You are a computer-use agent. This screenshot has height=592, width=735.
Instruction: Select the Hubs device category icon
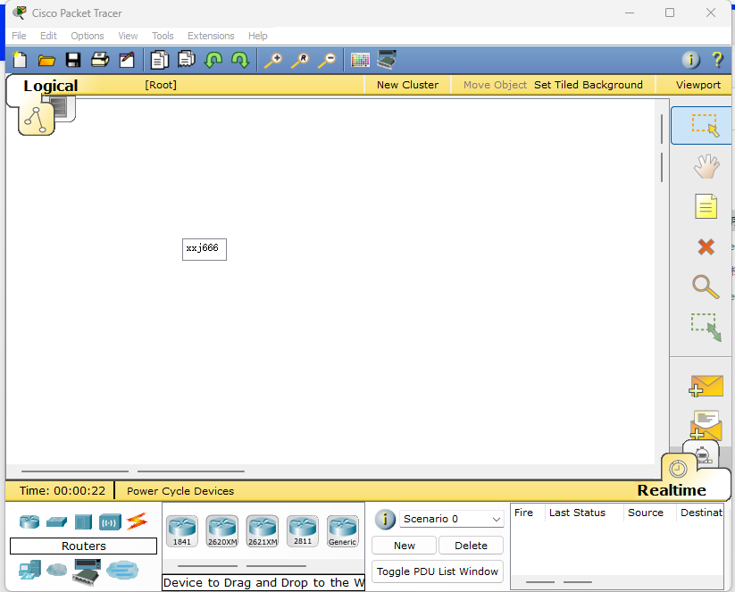click(83, 521)
